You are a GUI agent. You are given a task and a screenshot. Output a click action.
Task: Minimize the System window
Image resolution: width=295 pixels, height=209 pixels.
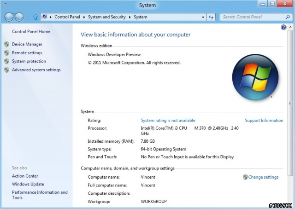[x=263, y=4]
